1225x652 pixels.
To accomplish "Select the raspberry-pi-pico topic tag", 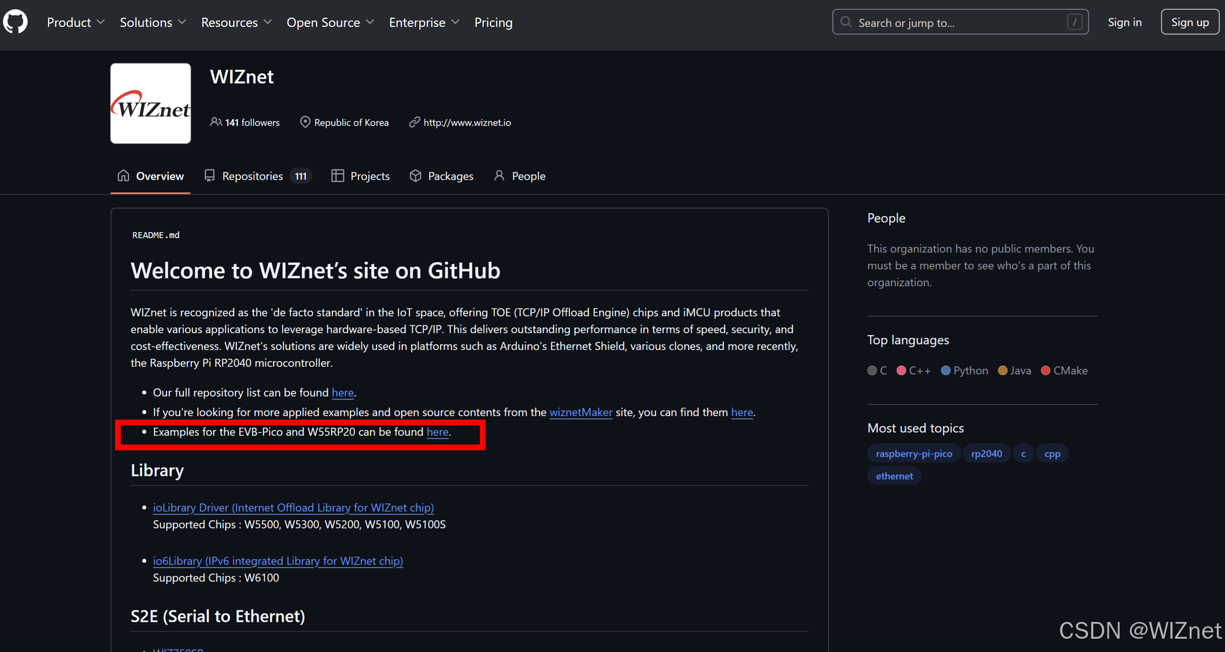I will point(913,454).
